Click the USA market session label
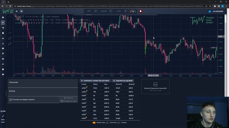Image resolution: width=229 pixels, height=128 pixels. (x=89, y=11)
